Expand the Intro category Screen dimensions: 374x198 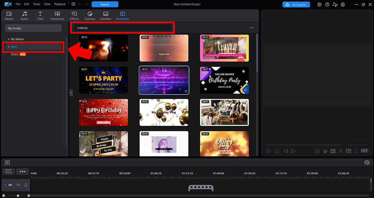pyautogui.click(x=9, y=47)
